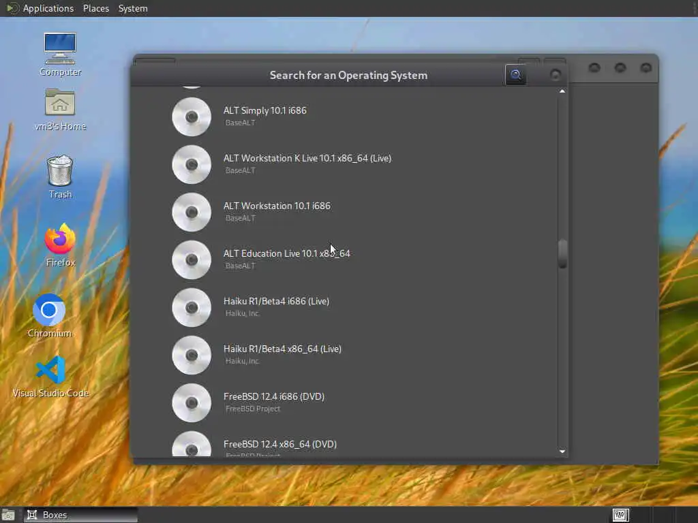Image resolution: width=698 pixels, height=523 pixels.
Task: Click disc icon beside ALT Workstation K Live
Action: click(x=192, y=165)
